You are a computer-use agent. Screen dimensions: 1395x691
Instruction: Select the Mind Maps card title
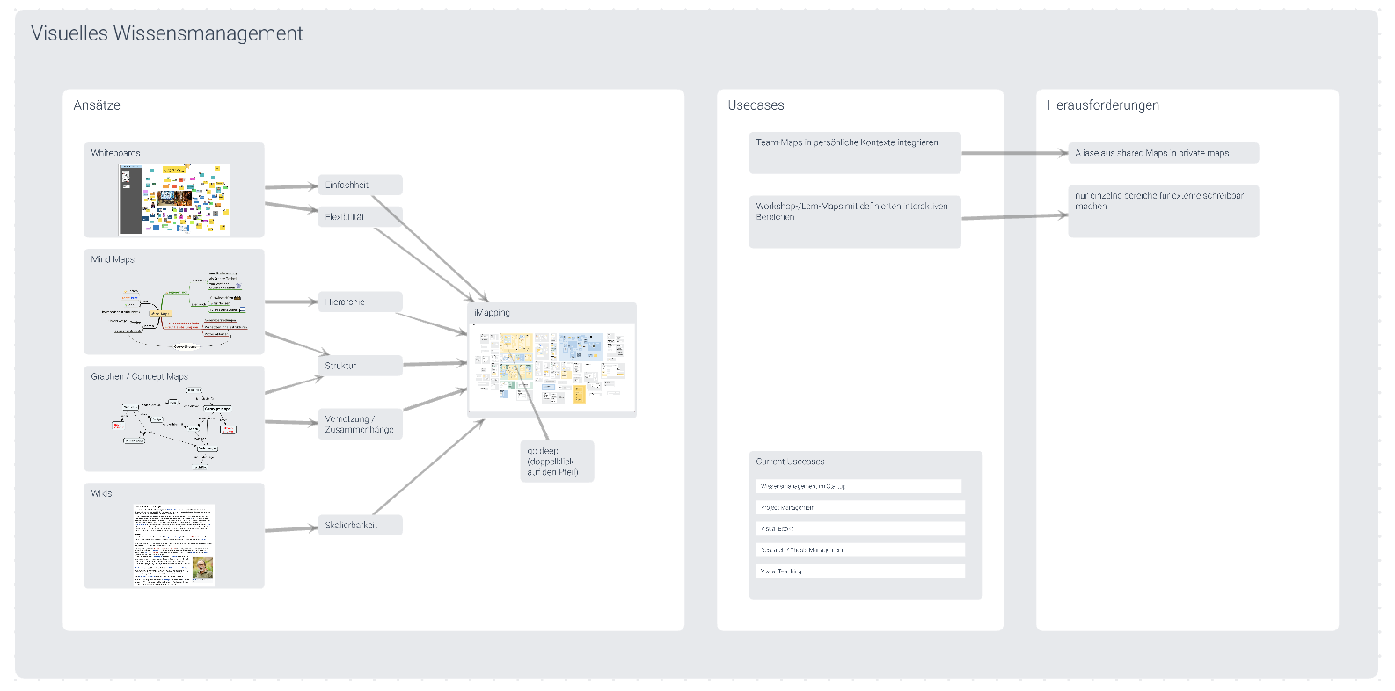coord(113,259)
